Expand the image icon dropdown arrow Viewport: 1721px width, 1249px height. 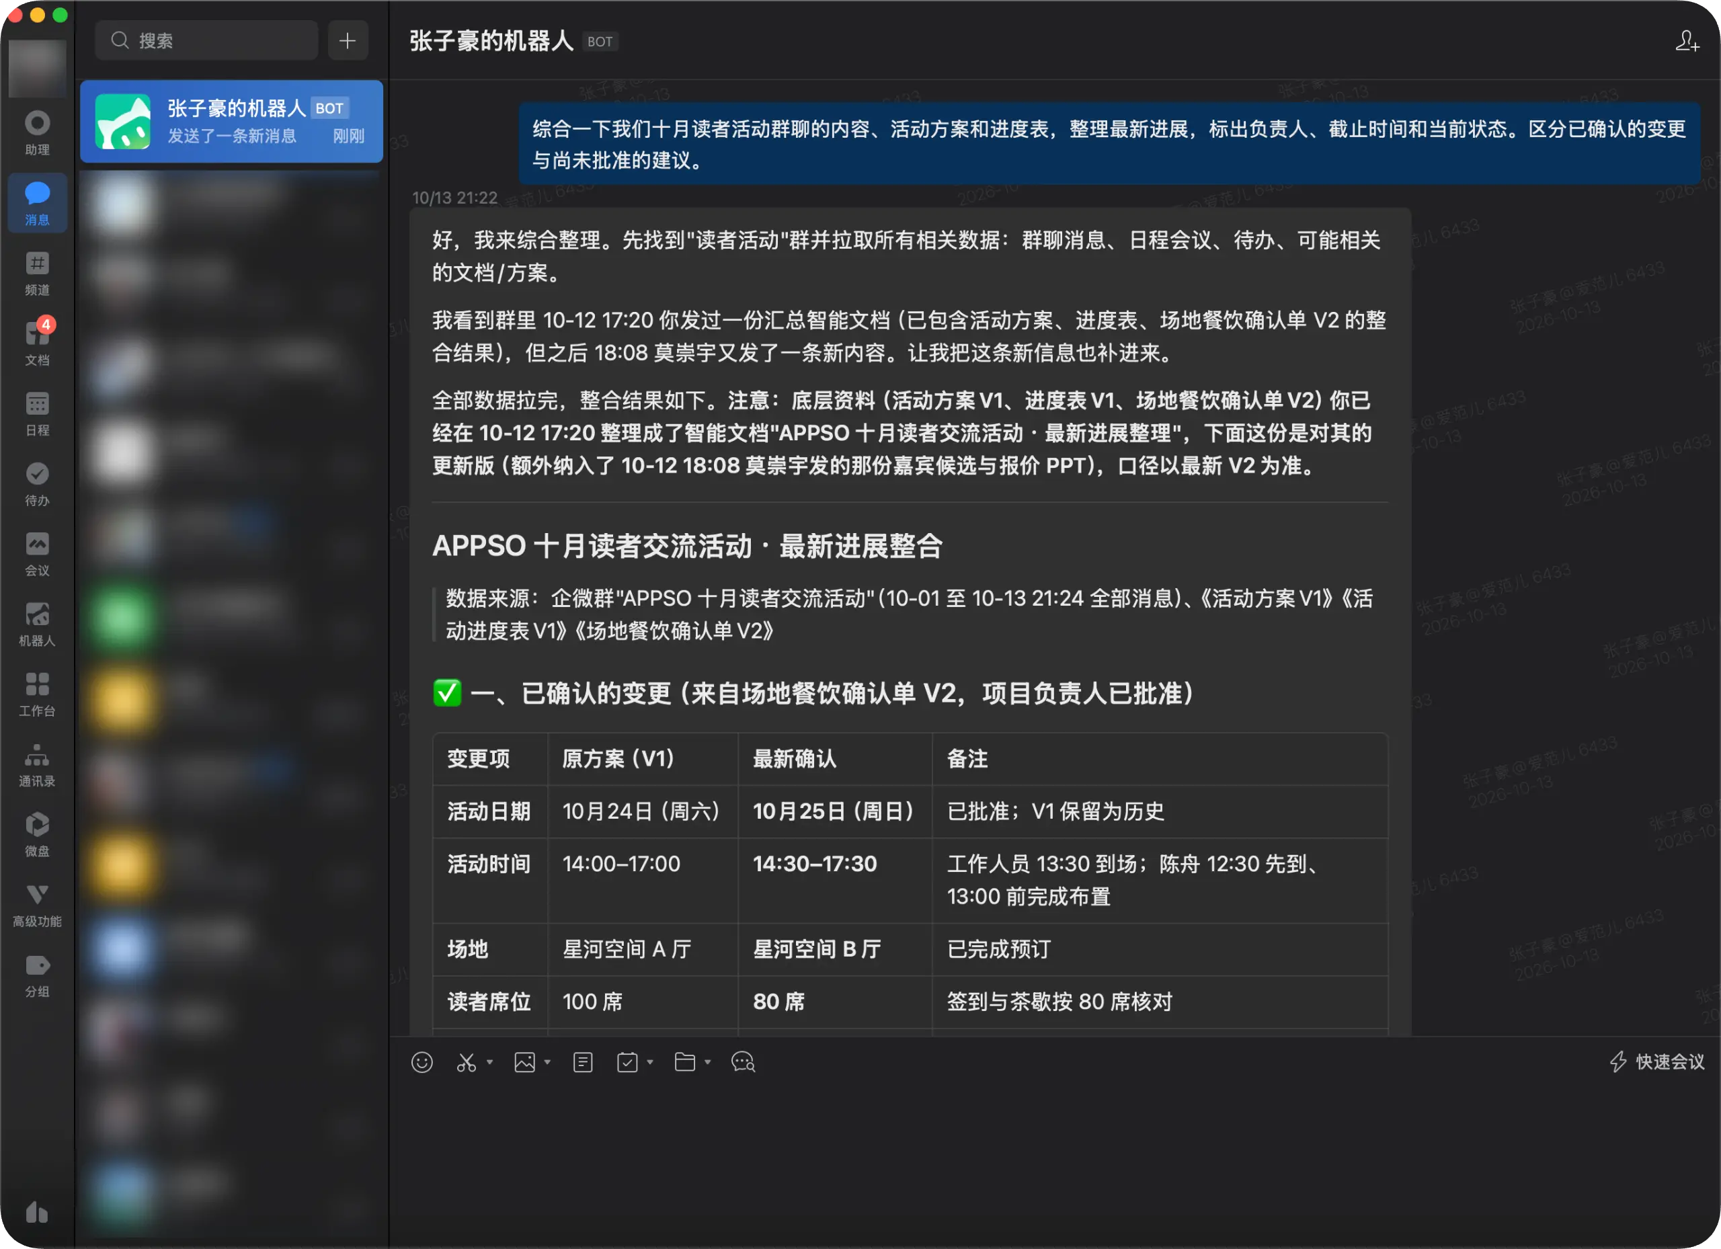pos(547,1062)
